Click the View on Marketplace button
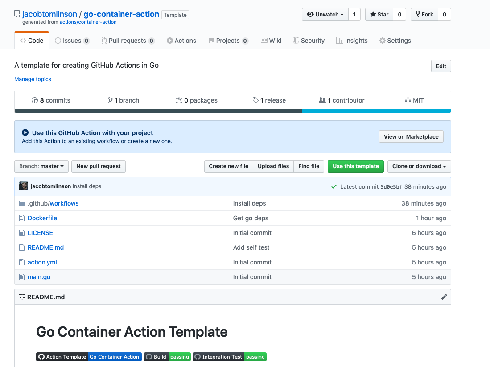The width and height of the screenshot is (490, 367). [x=411, y=137]
